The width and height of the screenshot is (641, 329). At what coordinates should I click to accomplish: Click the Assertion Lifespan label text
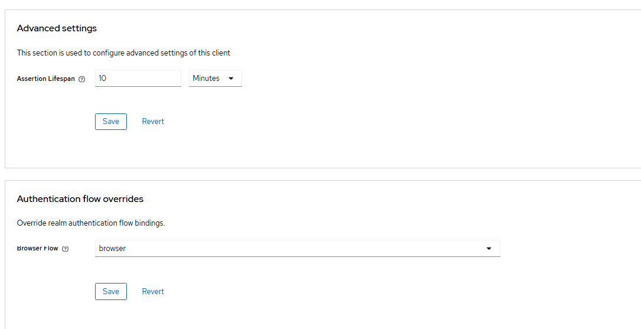[46, 79]
